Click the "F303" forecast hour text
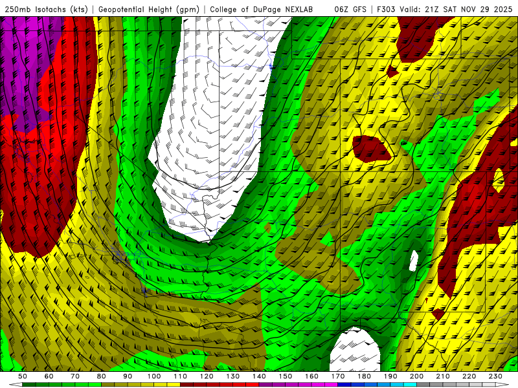The image size is (518, 388). (386, 9)
